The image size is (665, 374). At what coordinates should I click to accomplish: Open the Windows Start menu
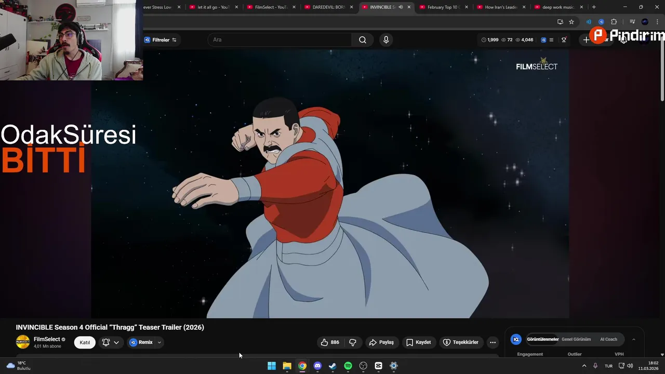pyautogui.click(x=272, y=366)
